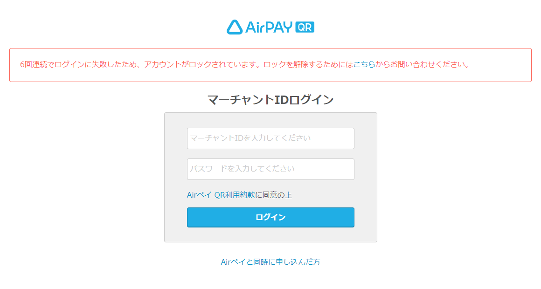Click the AirPAY triangle logo icon
The image size is (541, 289).
[x=235, y=27]
